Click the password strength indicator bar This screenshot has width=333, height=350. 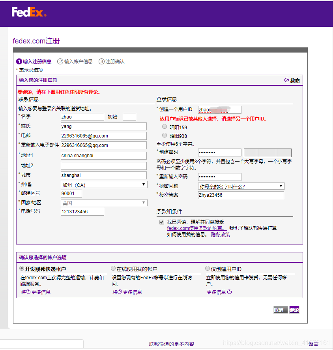pyautogui.click(x=268, y=152)
